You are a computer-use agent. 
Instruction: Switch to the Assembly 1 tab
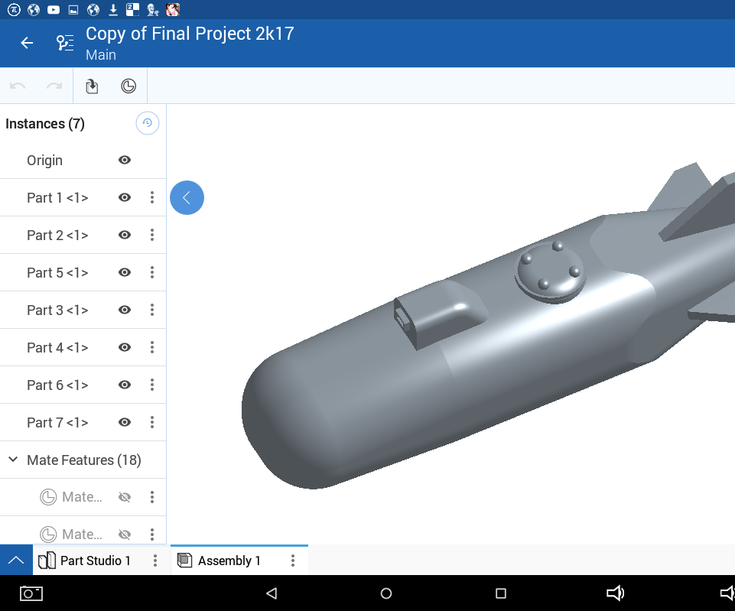pyautogui.click(x=227, y=560)
